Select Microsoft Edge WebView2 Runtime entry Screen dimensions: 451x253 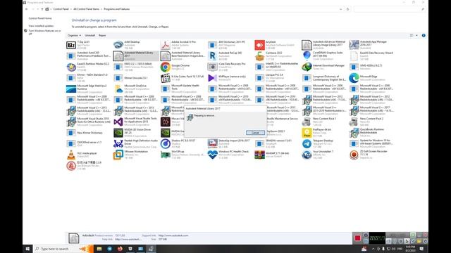tap(89, 89)
